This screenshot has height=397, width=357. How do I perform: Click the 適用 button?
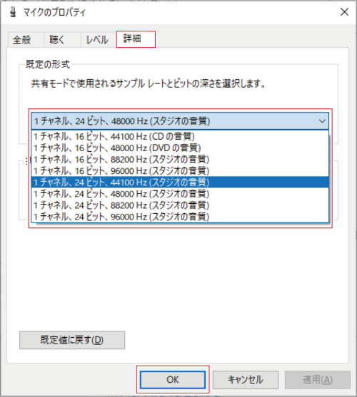pos(318,379)
